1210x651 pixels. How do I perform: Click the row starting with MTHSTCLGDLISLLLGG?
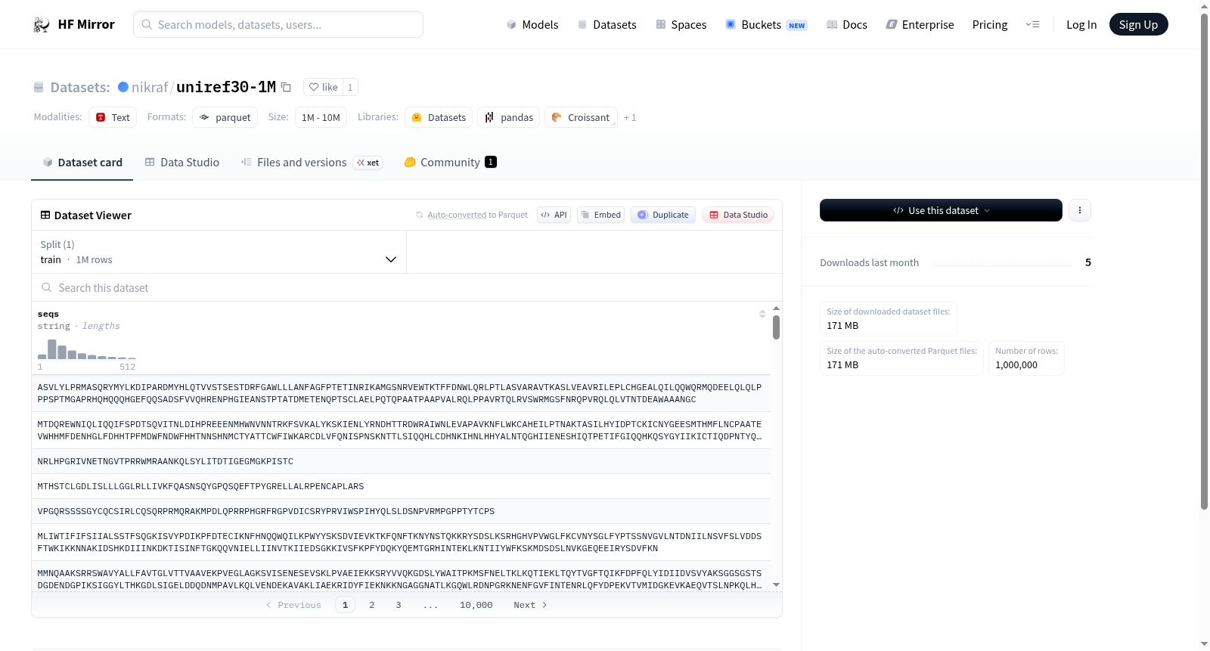tap(401, 486)
